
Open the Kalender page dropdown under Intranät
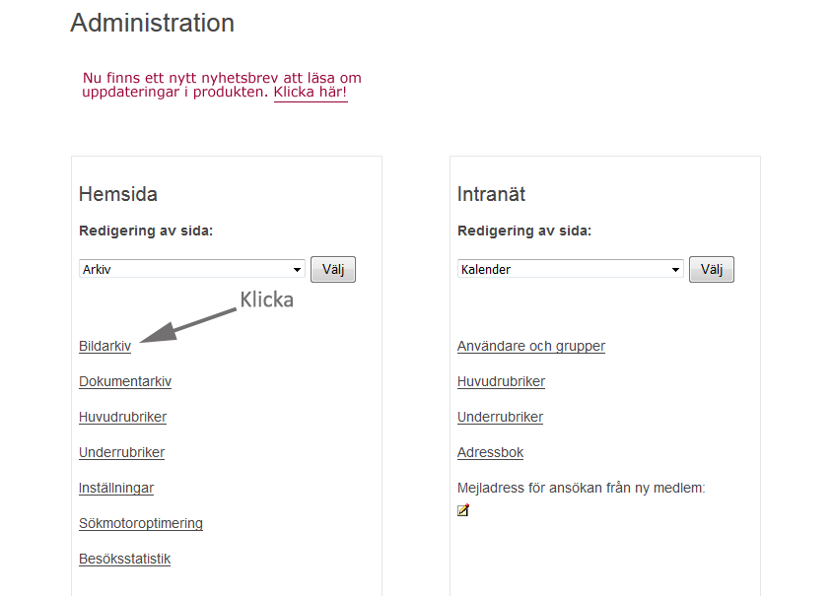click(571, 269)
